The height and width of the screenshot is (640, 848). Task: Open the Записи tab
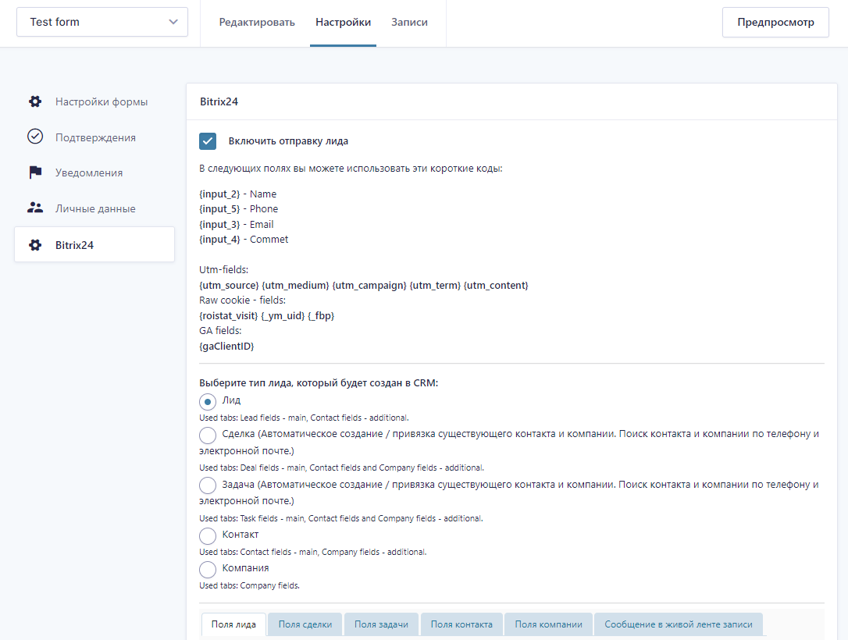[409, 22]
